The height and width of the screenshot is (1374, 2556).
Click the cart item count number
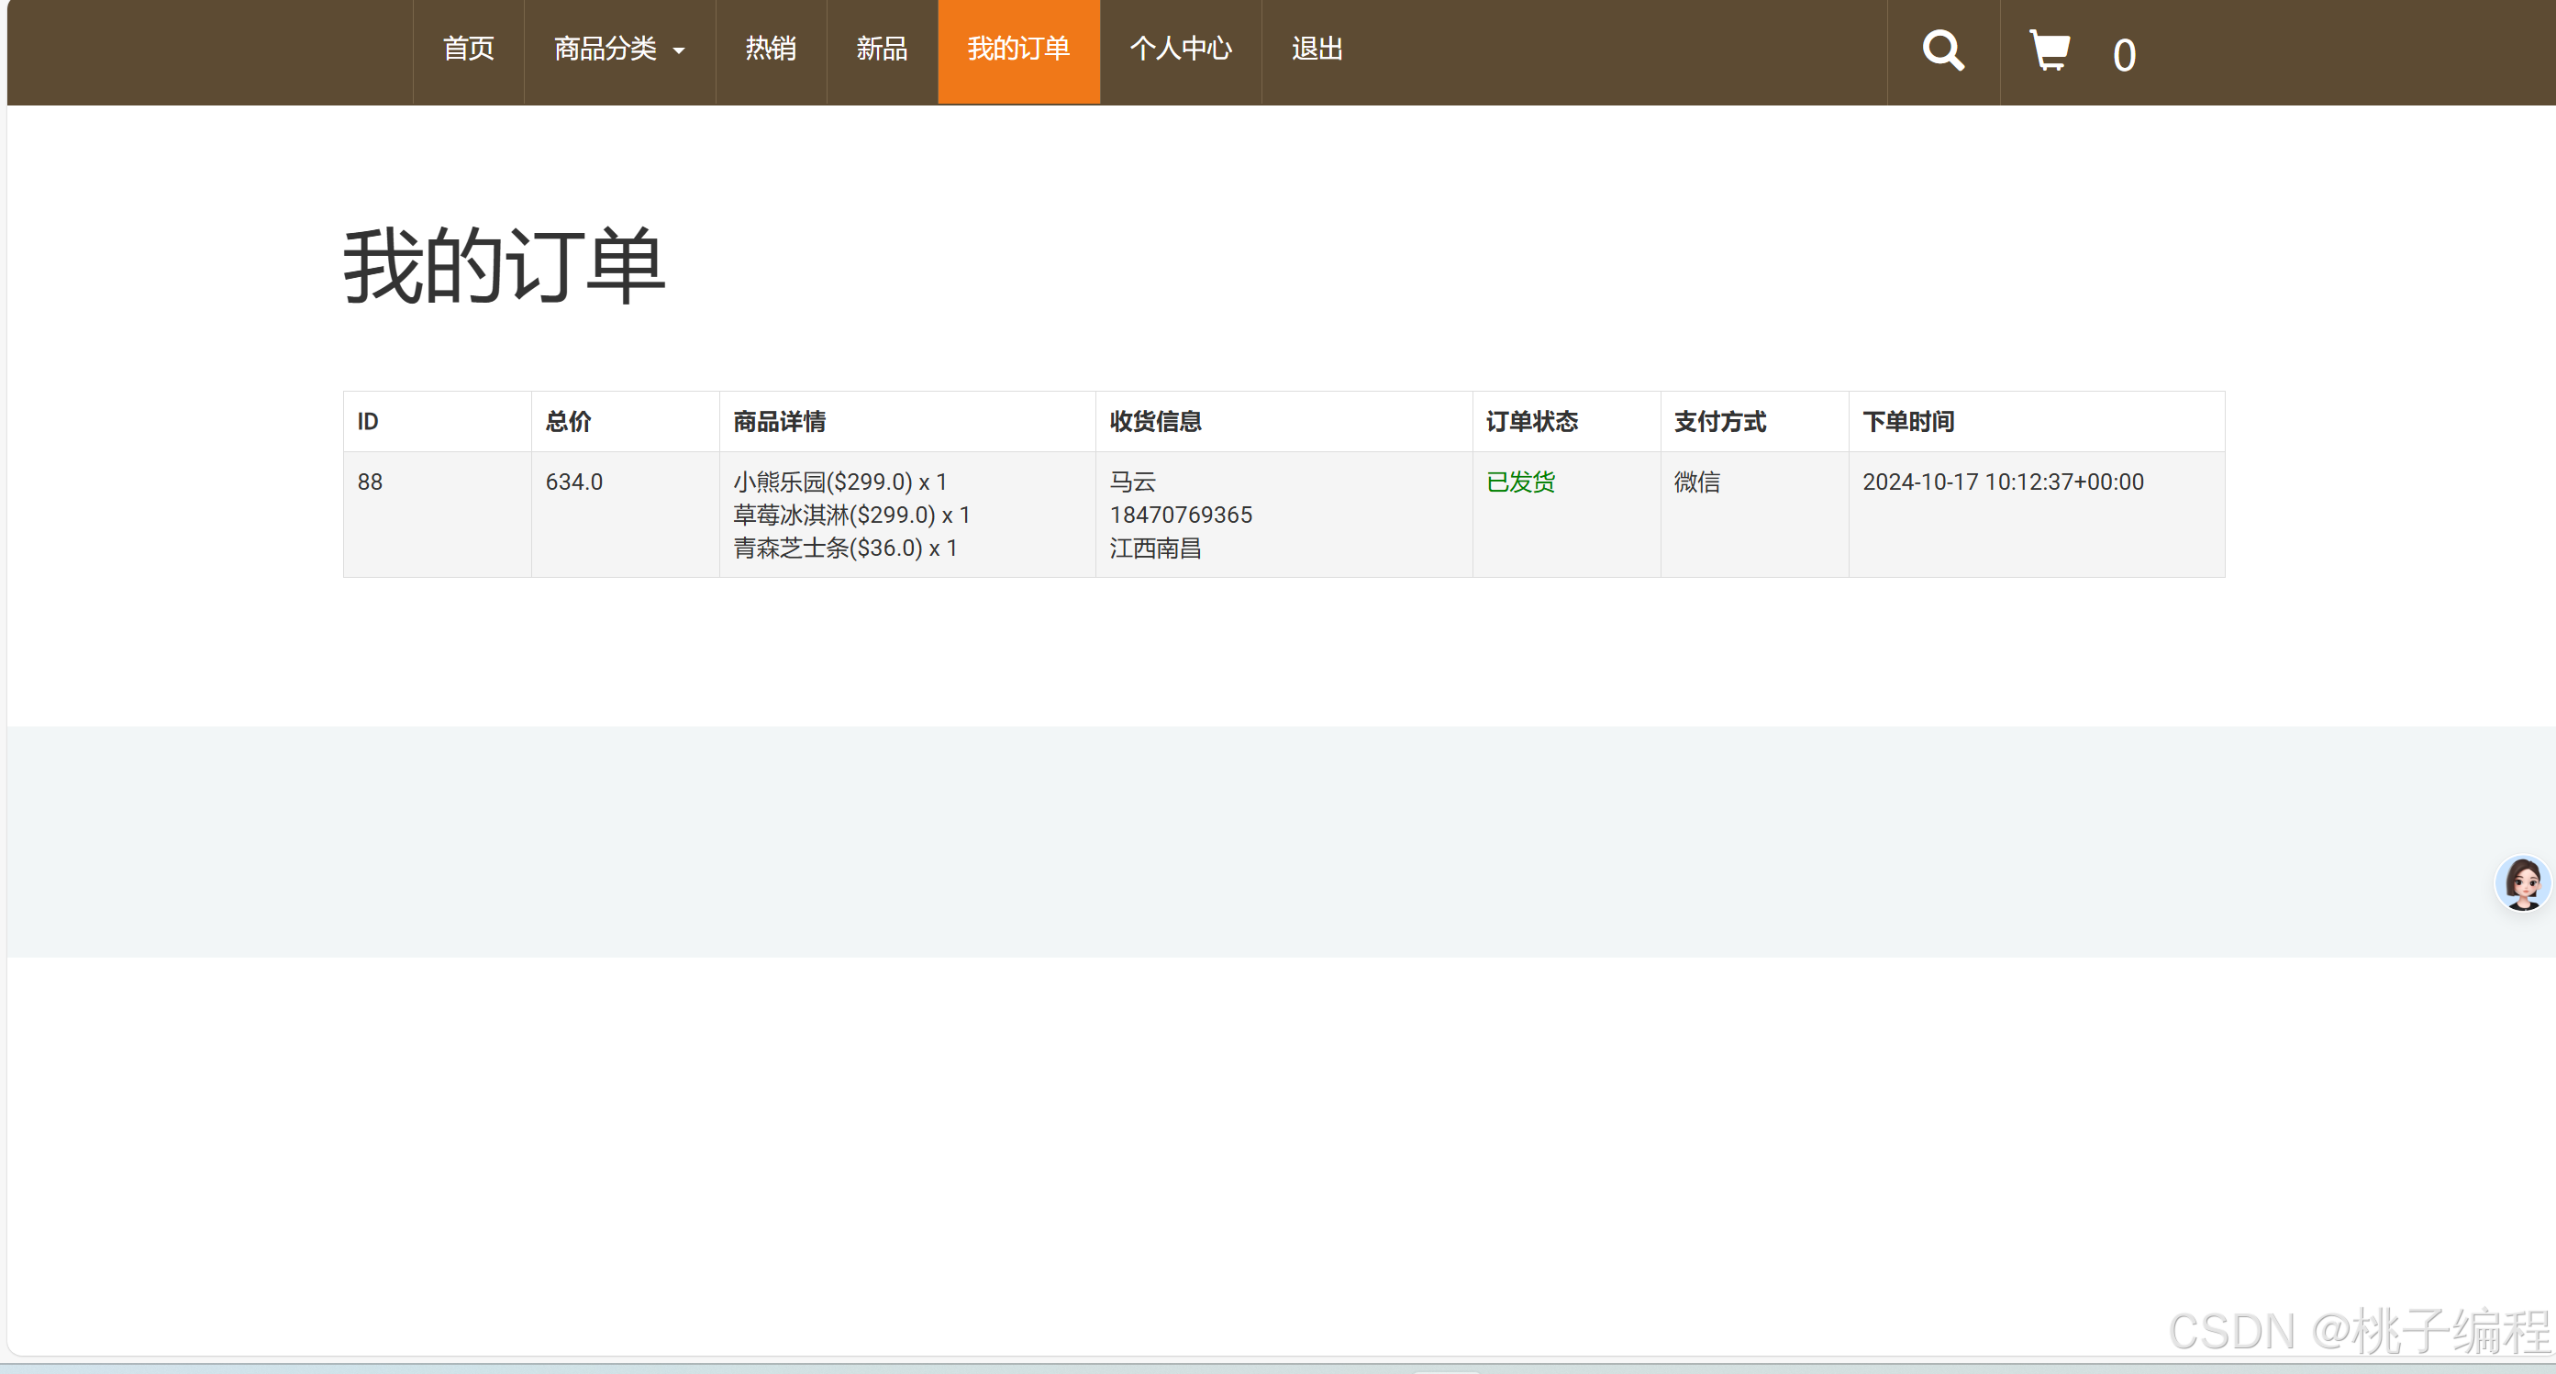click(x=2123, y=56)
